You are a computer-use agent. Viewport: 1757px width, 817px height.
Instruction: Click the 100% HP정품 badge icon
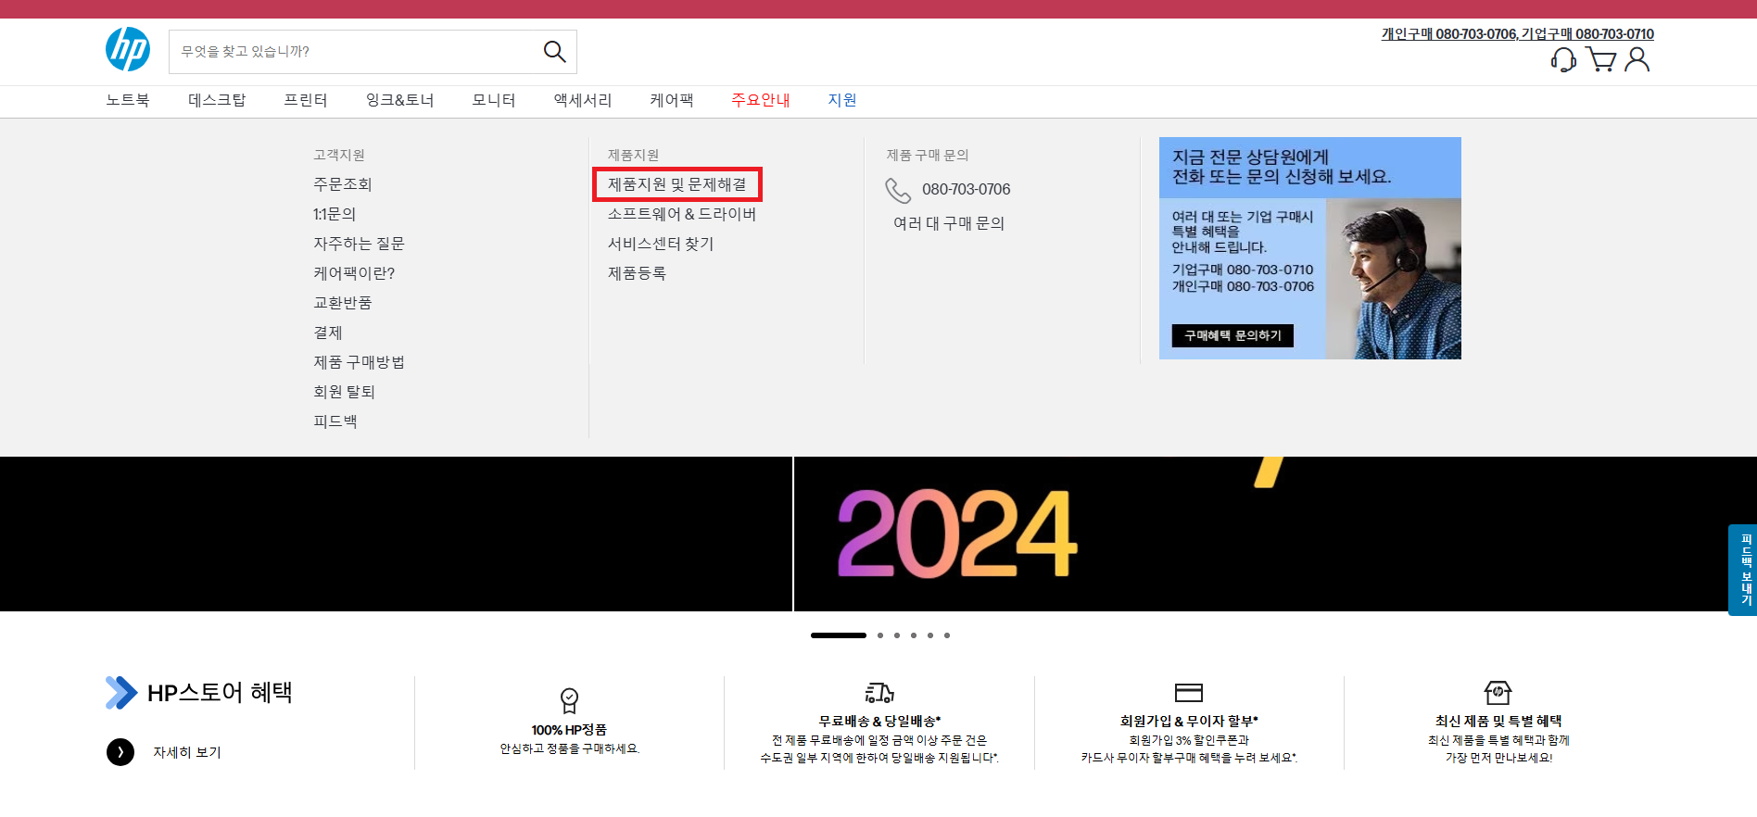pyautogui.click(x=569, y=699)
